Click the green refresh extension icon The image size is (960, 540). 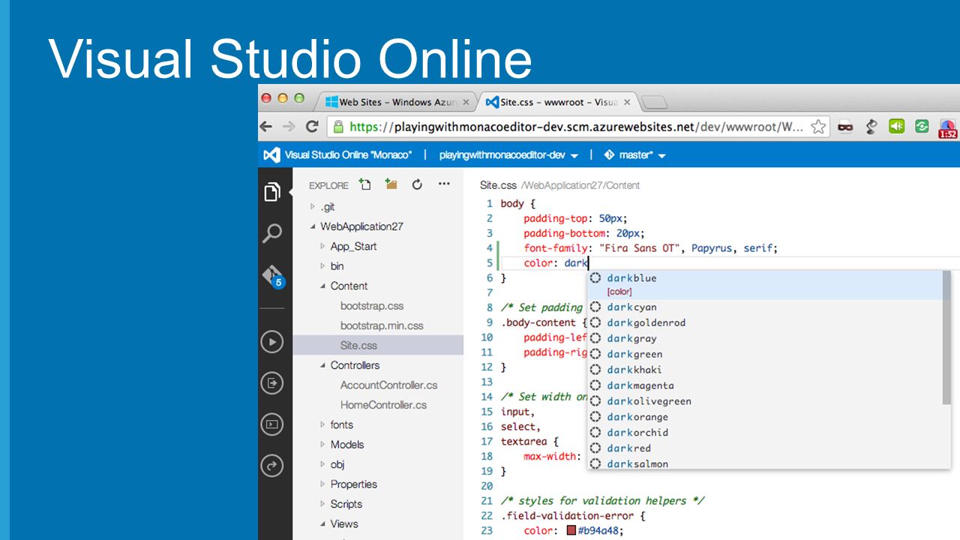pos(922,126)
